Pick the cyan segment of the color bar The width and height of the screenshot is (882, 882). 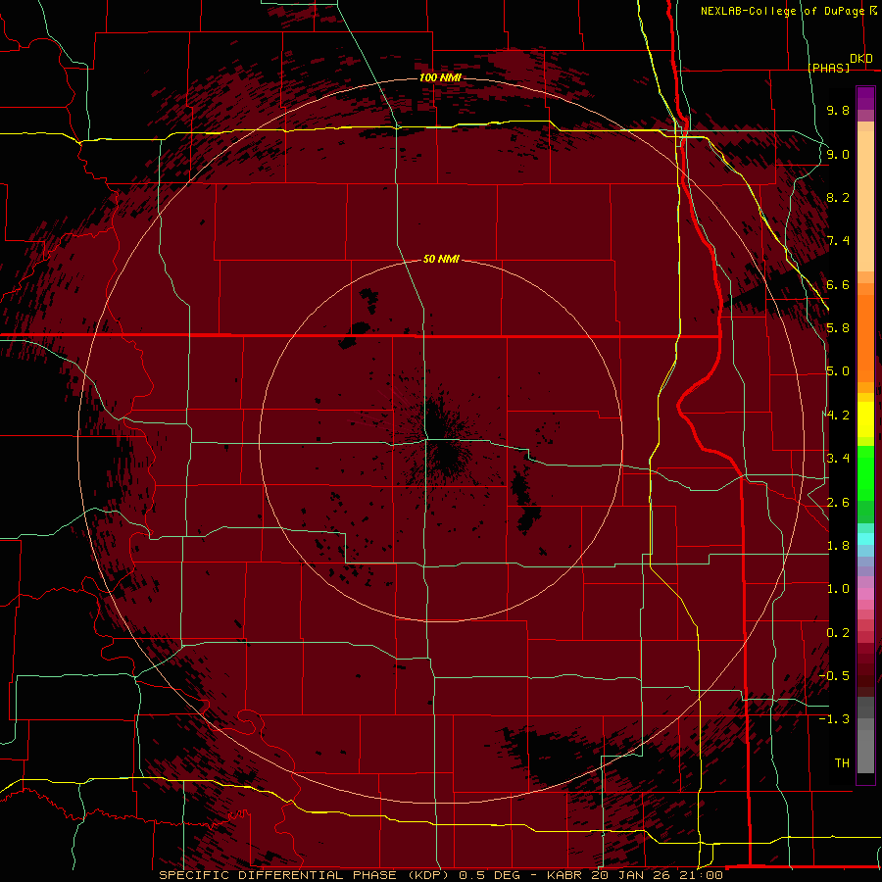click(x=865, y=539)
